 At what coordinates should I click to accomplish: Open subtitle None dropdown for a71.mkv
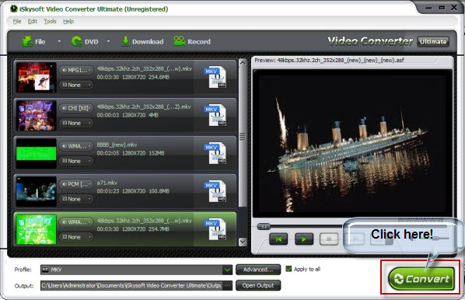pyautogui.click(x=76, y=199)
